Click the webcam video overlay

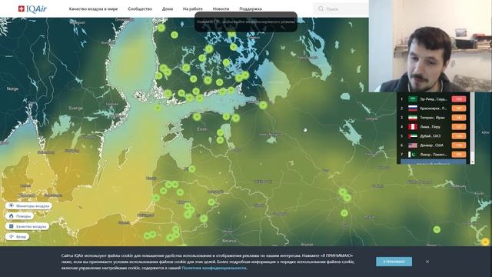click(430, 46)
